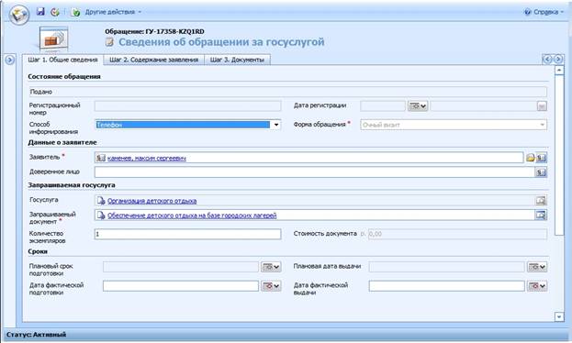Click the round application logo button

click(19, 15)
